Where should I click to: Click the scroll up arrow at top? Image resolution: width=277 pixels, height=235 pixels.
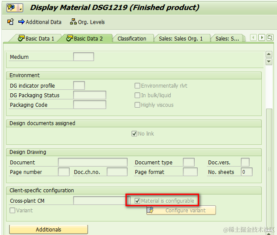269,54
